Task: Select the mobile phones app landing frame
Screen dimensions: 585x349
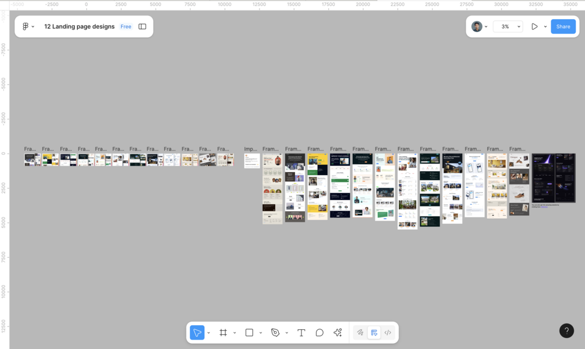Action: [x=474, y=186]
